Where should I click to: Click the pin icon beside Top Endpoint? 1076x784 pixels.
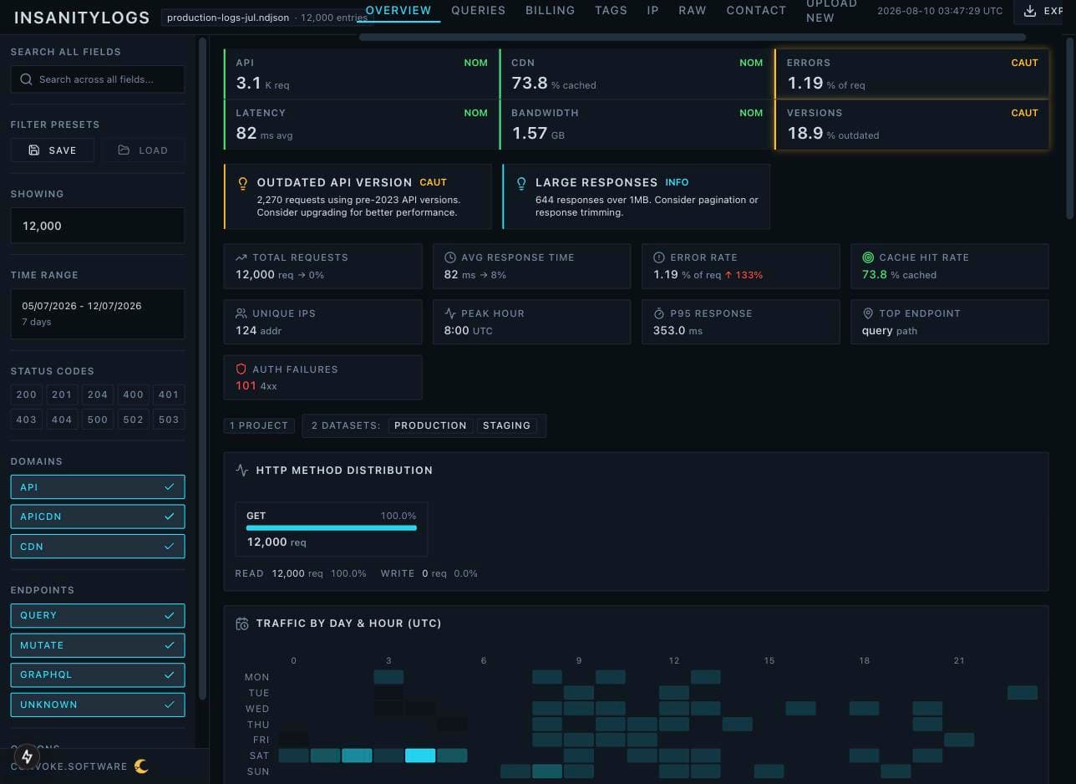coord(868,313)
